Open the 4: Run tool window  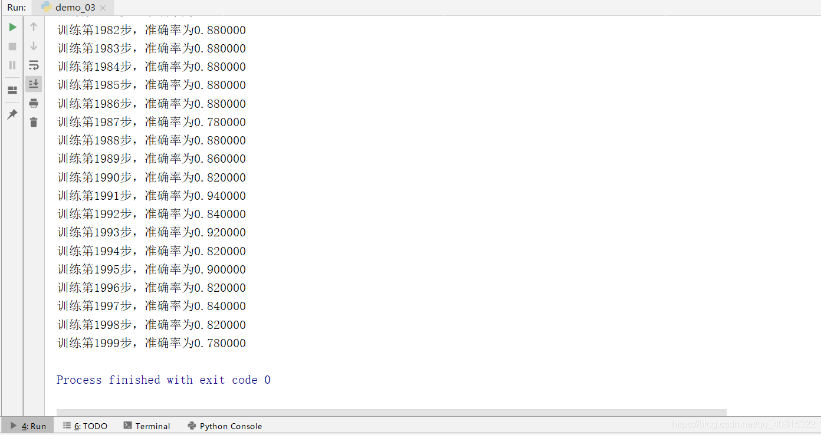[28, 426]
